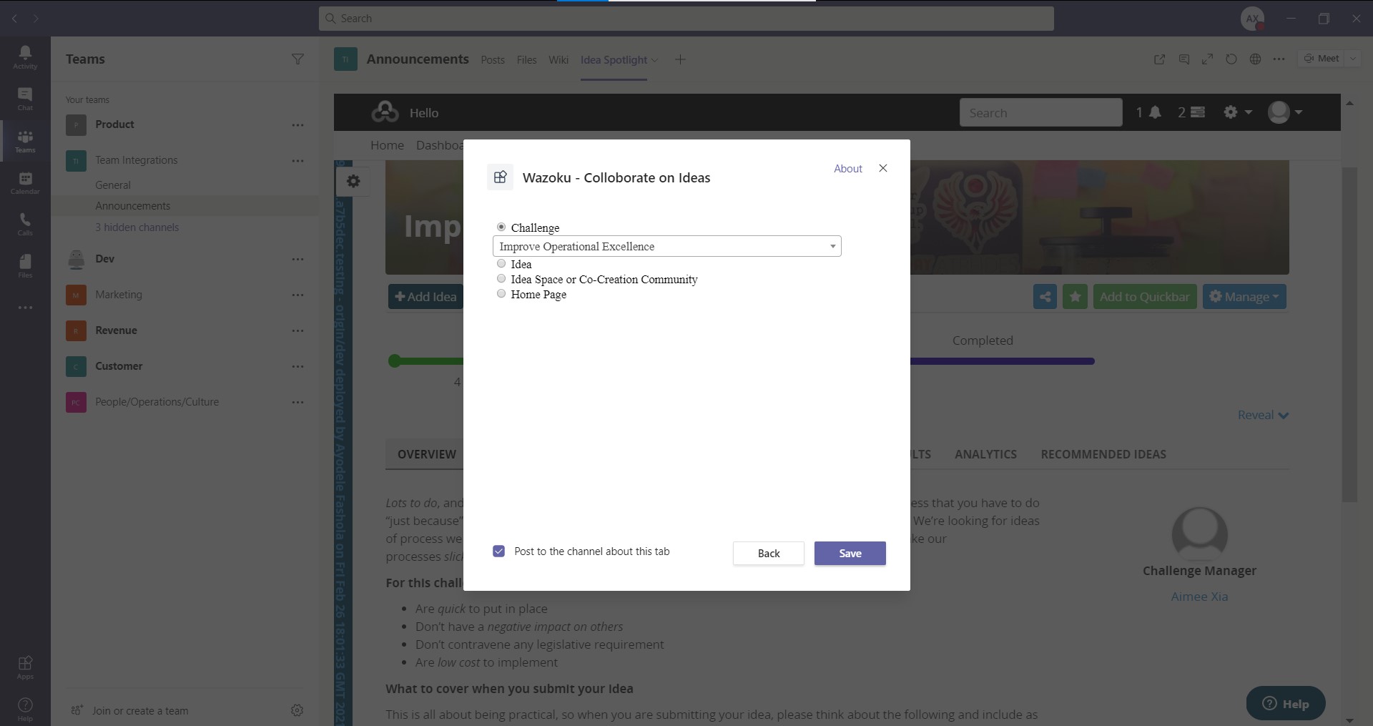
Task: Open the ANALYTICS tab
Action: [985, 454]
